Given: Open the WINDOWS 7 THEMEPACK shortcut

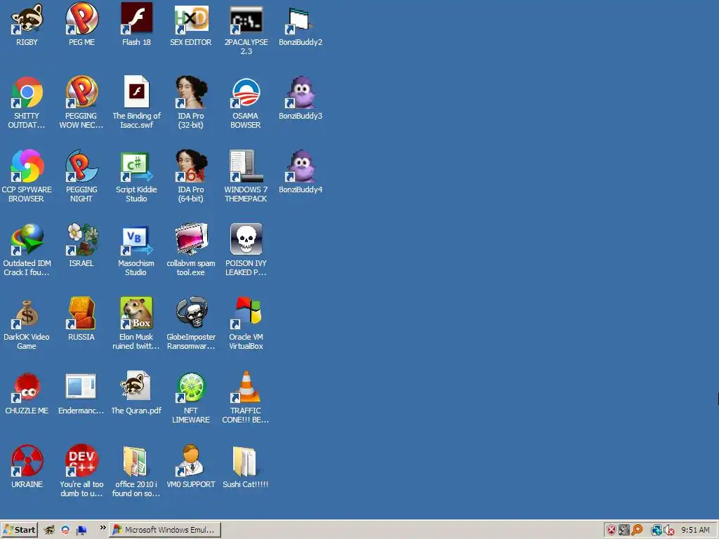Looking at the screenshot, I should pos(246,166).
